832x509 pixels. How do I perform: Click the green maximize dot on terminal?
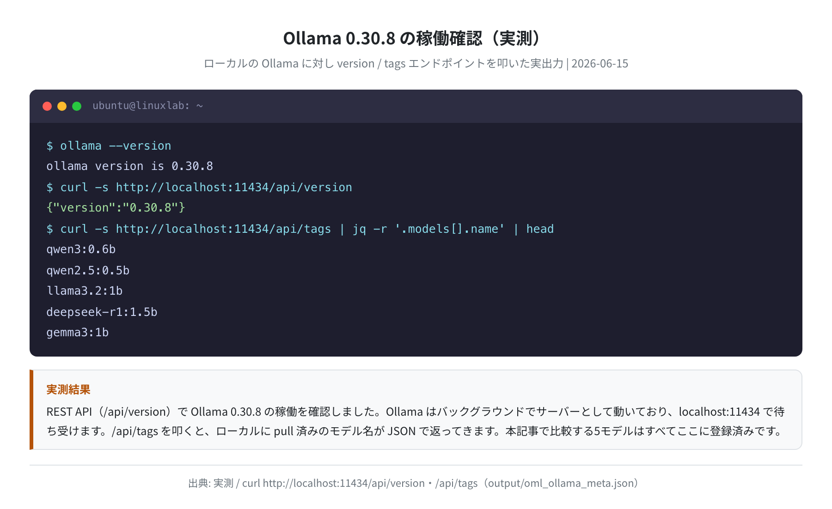pos(77,106)
